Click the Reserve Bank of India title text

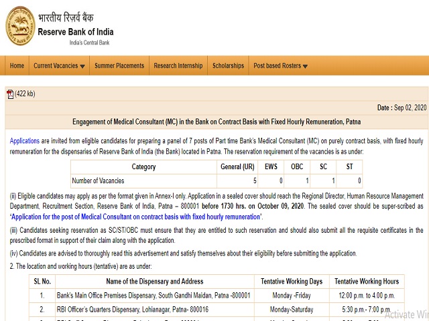76,31
